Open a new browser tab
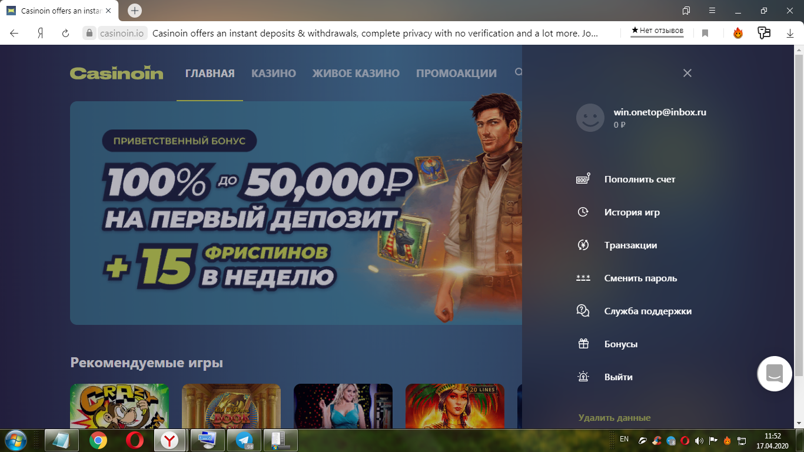The image size is (804, 452). click(x=135, y=11)
